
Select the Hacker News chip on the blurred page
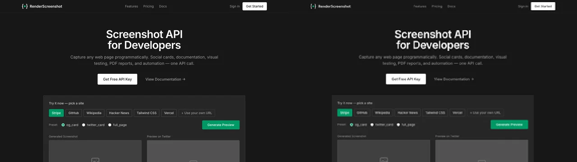(x=408, y=113)
